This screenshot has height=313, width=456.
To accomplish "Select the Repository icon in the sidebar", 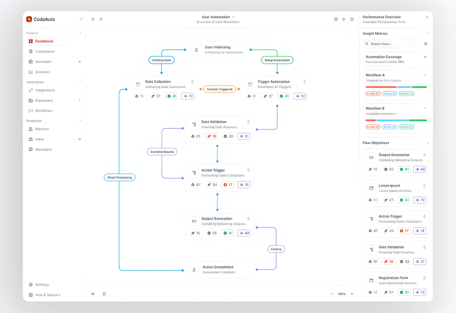I will pos(30,100).
